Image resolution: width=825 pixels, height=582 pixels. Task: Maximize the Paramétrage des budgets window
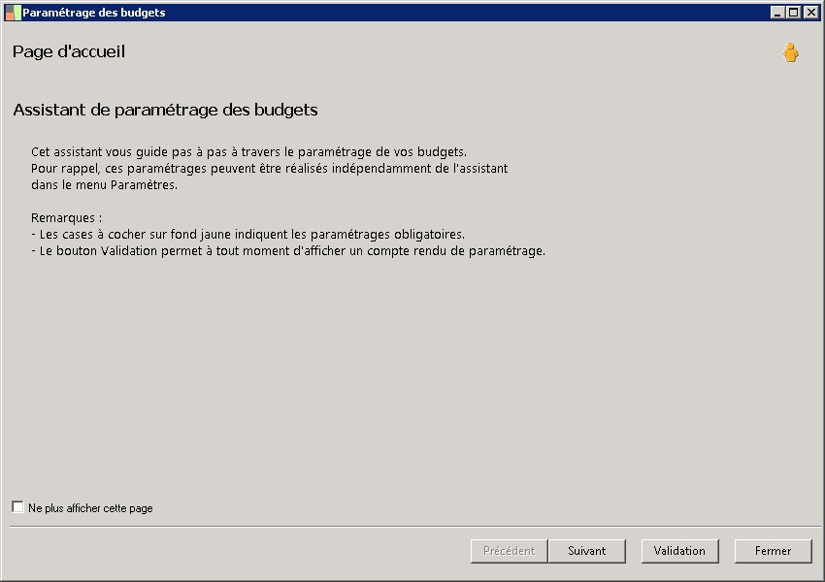pyautogui.click(x=793, y=13)
